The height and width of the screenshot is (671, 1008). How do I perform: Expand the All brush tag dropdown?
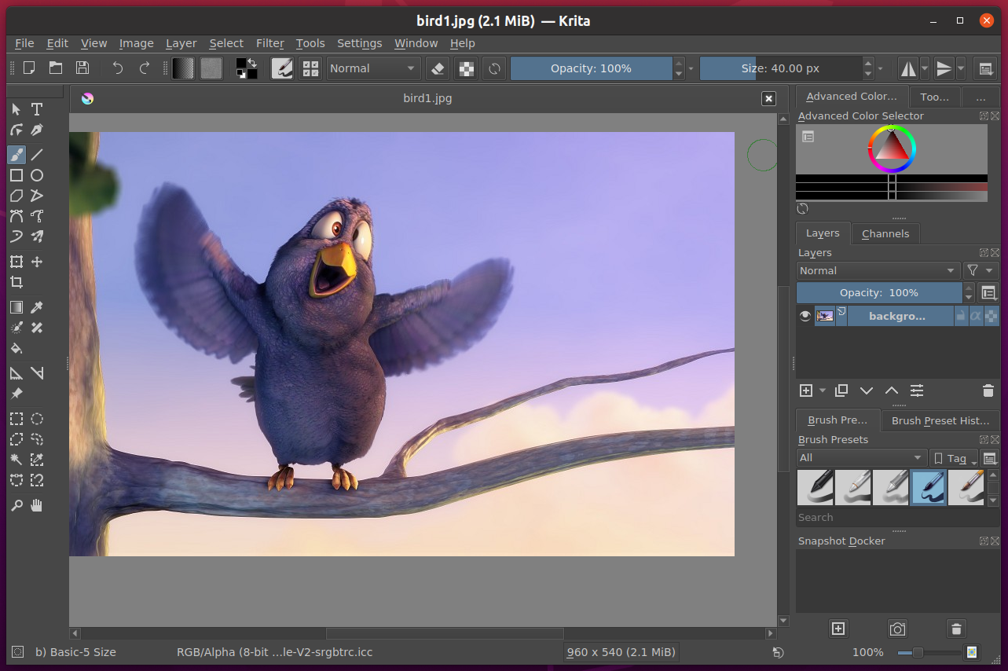coord(861,458)
